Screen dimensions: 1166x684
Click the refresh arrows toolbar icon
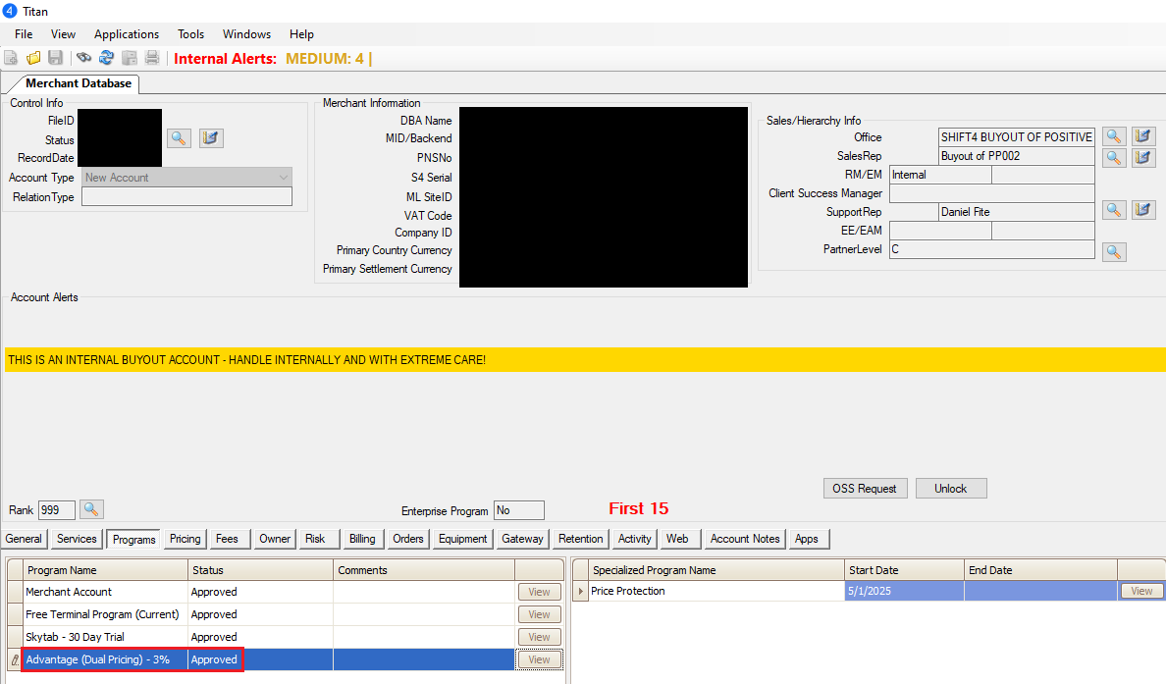tap(106, 59)
